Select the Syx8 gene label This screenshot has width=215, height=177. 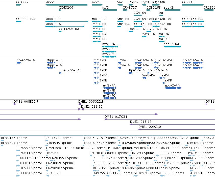(145, 2)
